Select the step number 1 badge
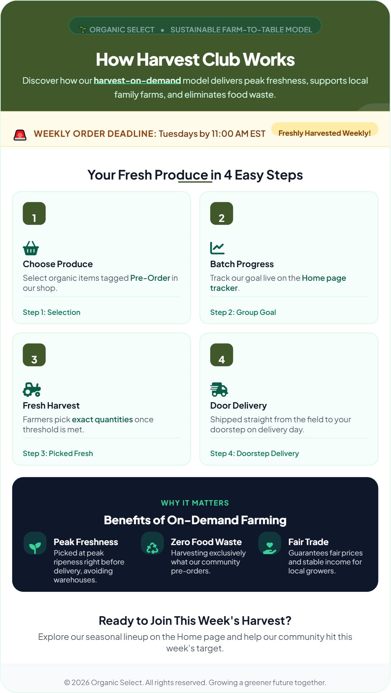The image size is (391, 693). [x=34, y=214]
